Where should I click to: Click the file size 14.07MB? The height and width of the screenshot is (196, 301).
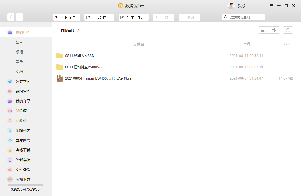tap(286, 78)
